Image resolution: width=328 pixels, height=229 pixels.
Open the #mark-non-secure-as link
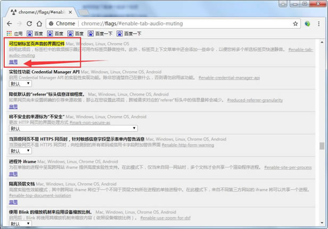(x=90, y=123)
